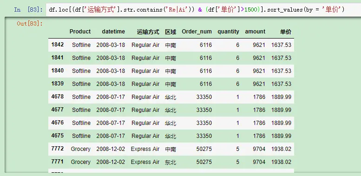361x176 pixels.
Task: Click quantity 6 in row 1841
Action: pos(237,58)
